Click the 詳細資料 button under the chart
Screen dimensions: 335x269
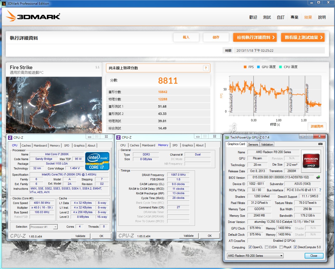(x=317, y=126)
